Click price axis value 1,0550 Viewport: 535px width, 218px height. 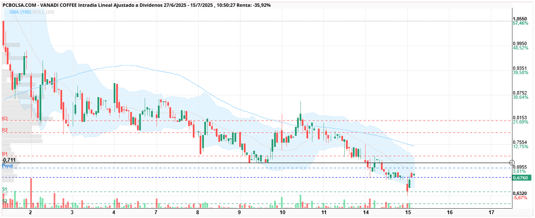(521, 19)
